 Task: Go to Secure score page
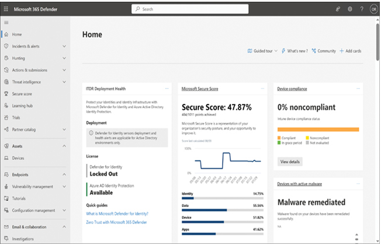pos(22,94)
